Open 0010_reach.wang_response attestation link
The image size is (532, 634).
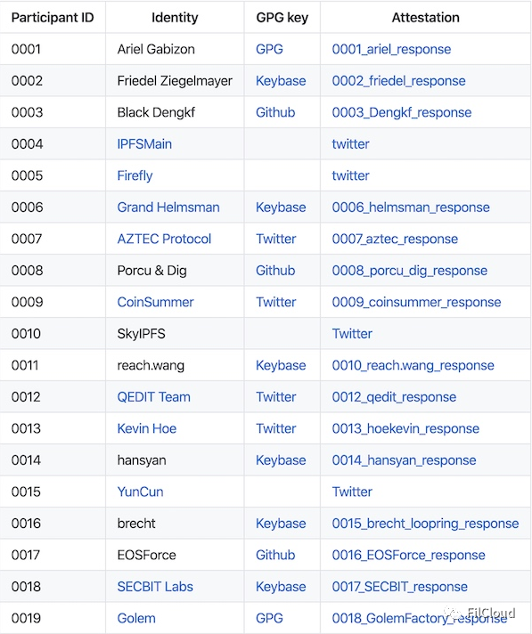(x=413, y=365)
